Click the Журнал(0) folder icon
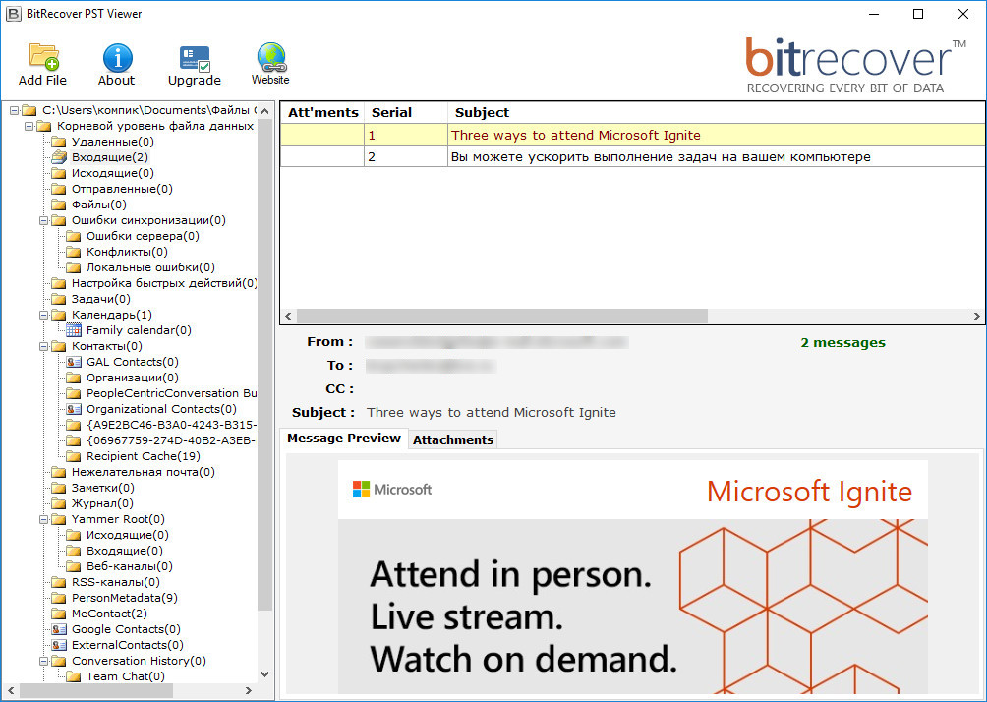Image resolution: width=987 pixels, height=702 pixels. pyautogui.click(x=59, y=503)
